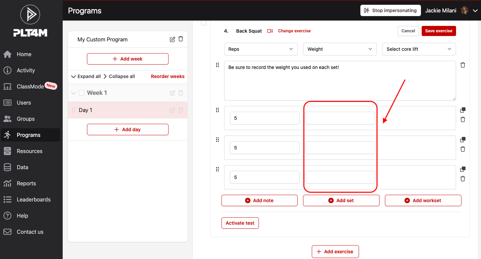
Task: Toggle the Week 1 checkbox
Action: coord(82,93)
